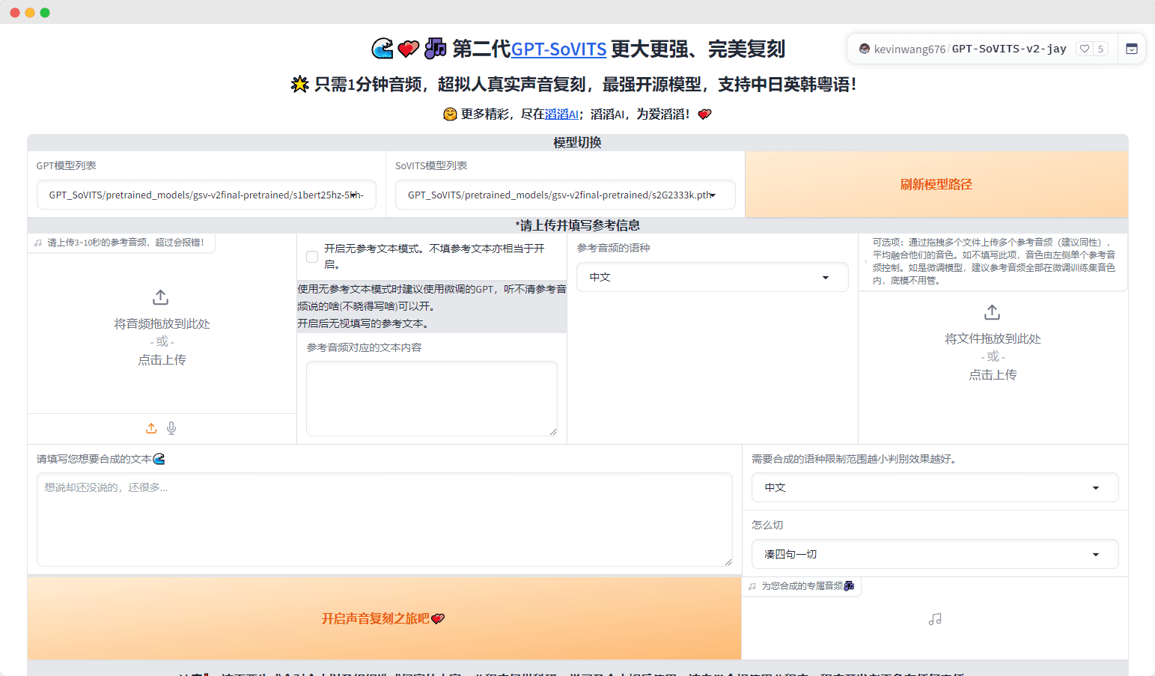Viewport: 1155px width, 676px height.
Task: Open the 怎么切 dropdown showing 凑四句一切
Action: pyautogui.click(x=935, y=554)
